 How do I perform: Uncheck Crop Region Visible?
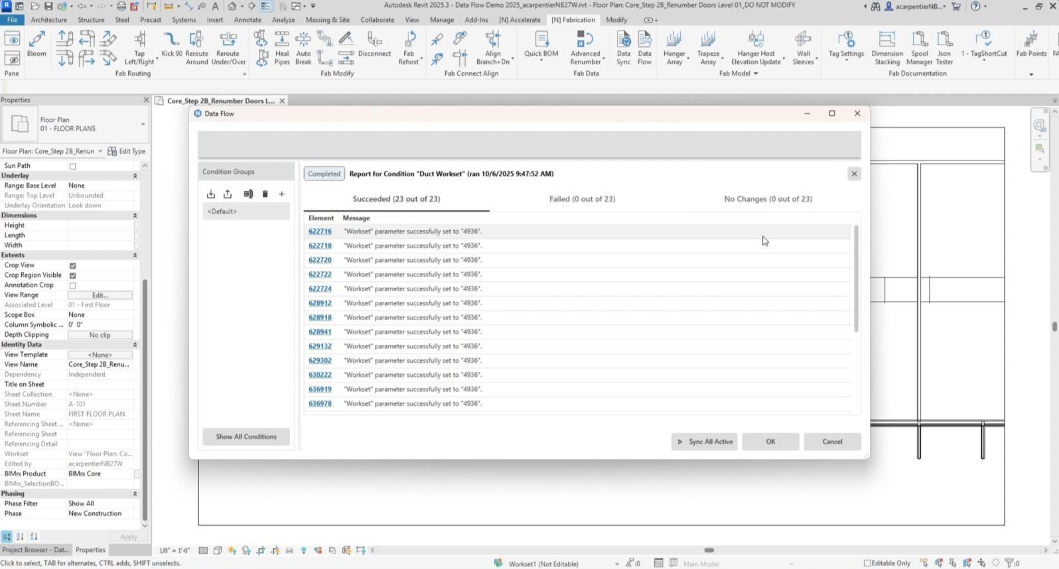point(72,276)
